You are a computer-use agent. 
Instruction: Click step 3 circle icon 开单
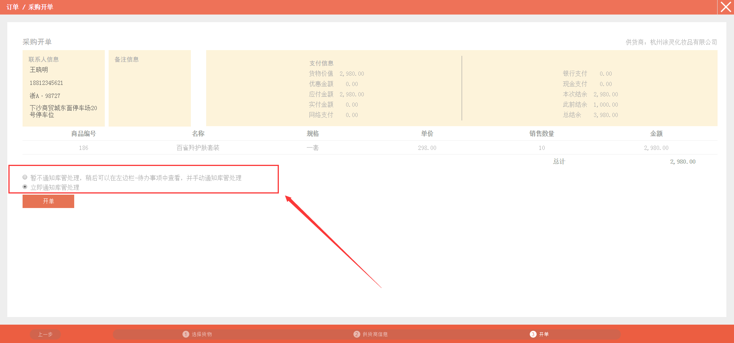[533, 334]
